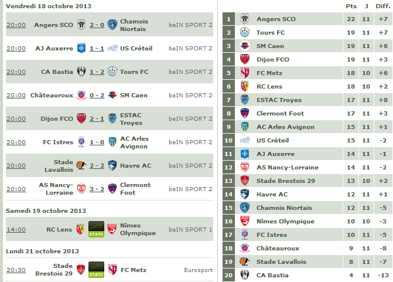393x282 pixels.
Task: Click the 14:00 kickoff time link
Action: click(x=16, y=229)
